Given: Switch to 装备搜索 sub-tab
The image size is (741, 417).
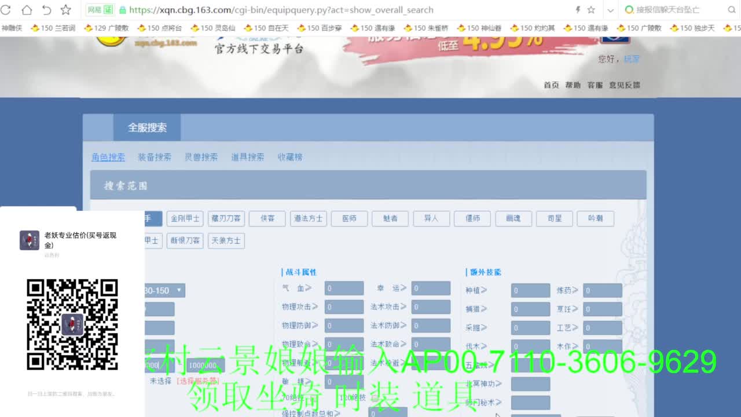Looking at the screenshot, I should click(x=155, y=157).
